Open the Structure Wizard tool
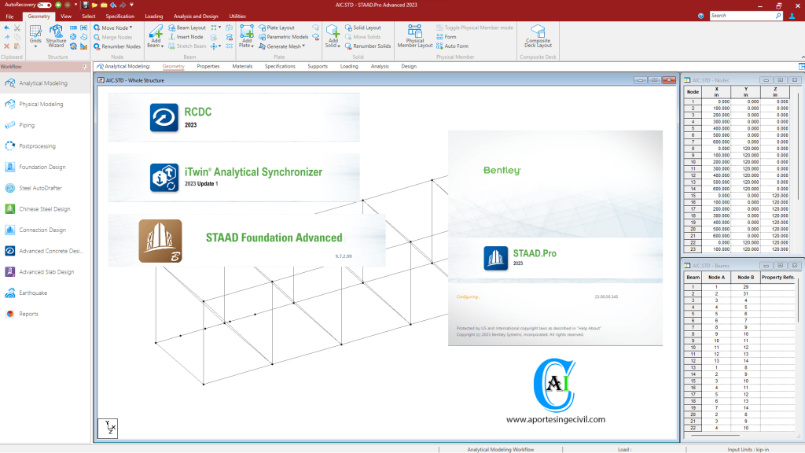This screenshot has width=805, height=453. [56, 35]
